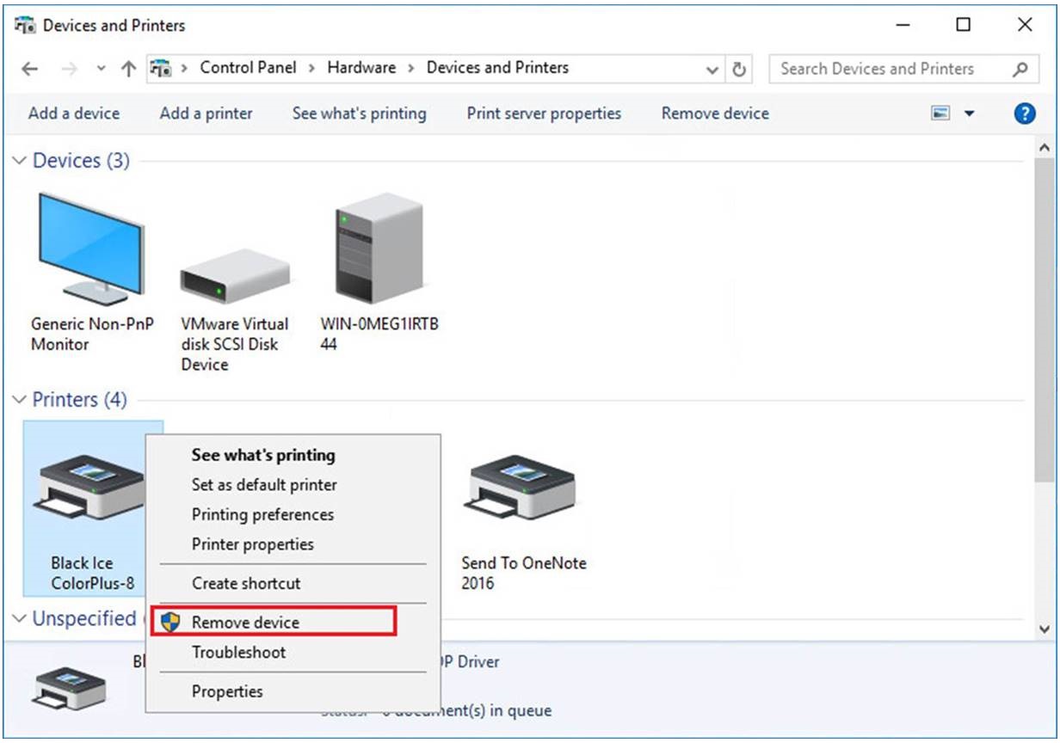Viewport: 1060px width, 743px height.
Task: Collapse the Printers (4) group
Action: click(x=20, y=401)
